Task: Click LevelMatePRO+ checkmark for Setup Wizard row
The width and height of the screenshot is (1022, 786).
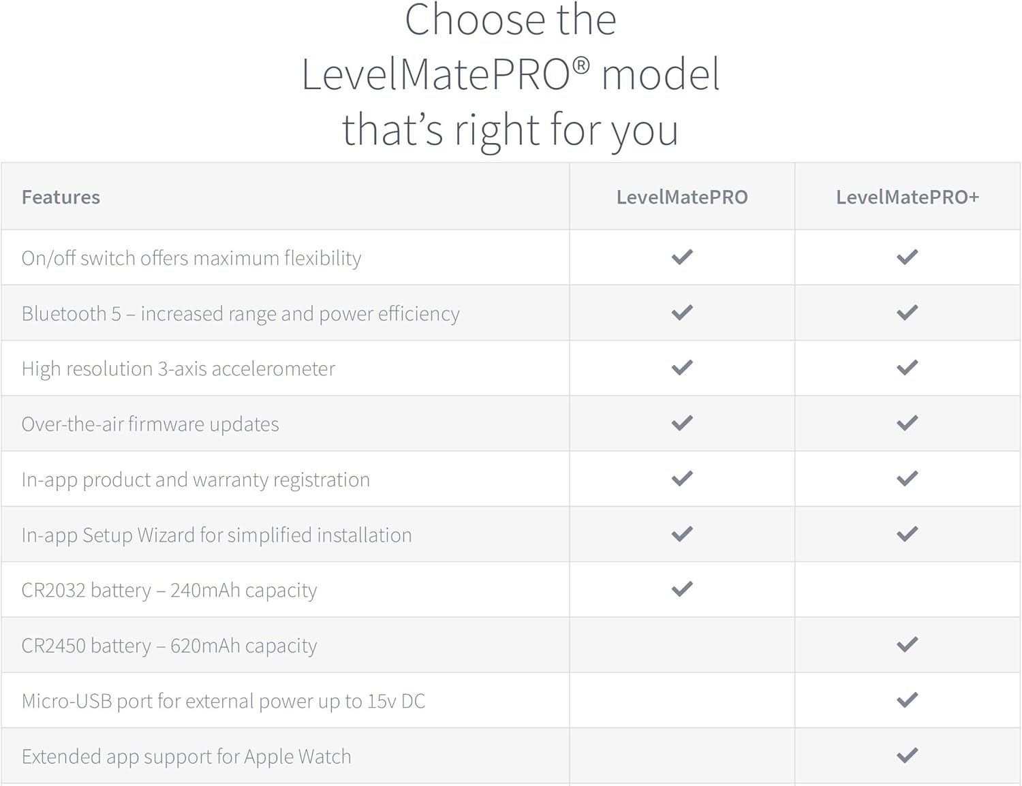Action: 907,534
